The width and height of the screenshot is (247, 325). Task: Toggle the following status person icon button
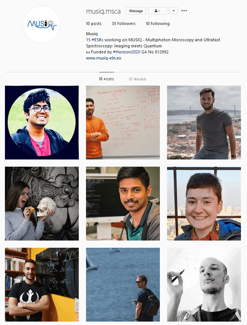point(158,11)
